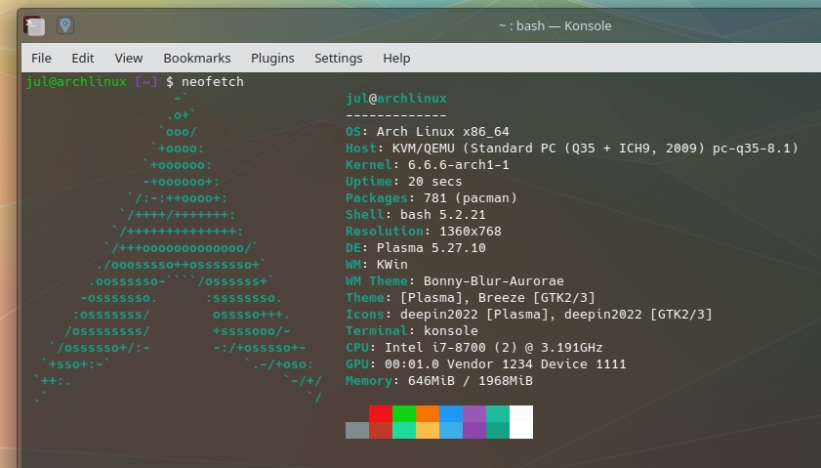Click the blue color block in top row
The width and height of the screenshot is (821, 468).
click(451, 413)
